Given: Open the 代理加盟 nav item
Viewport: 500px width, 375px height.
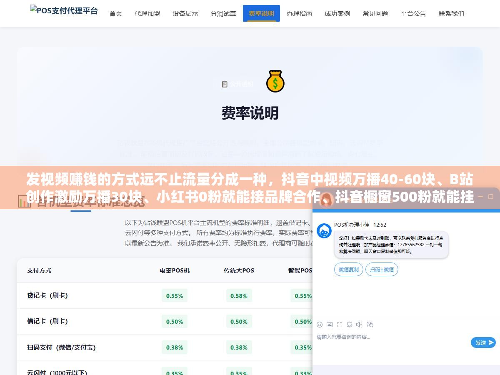Looking at the screenshot, I should click(147, 13).
